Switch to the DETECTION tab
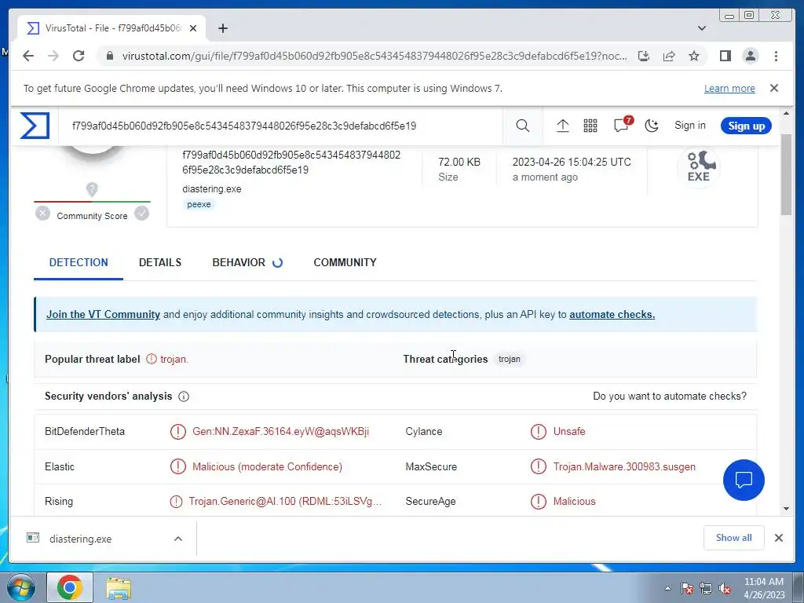 79,262
